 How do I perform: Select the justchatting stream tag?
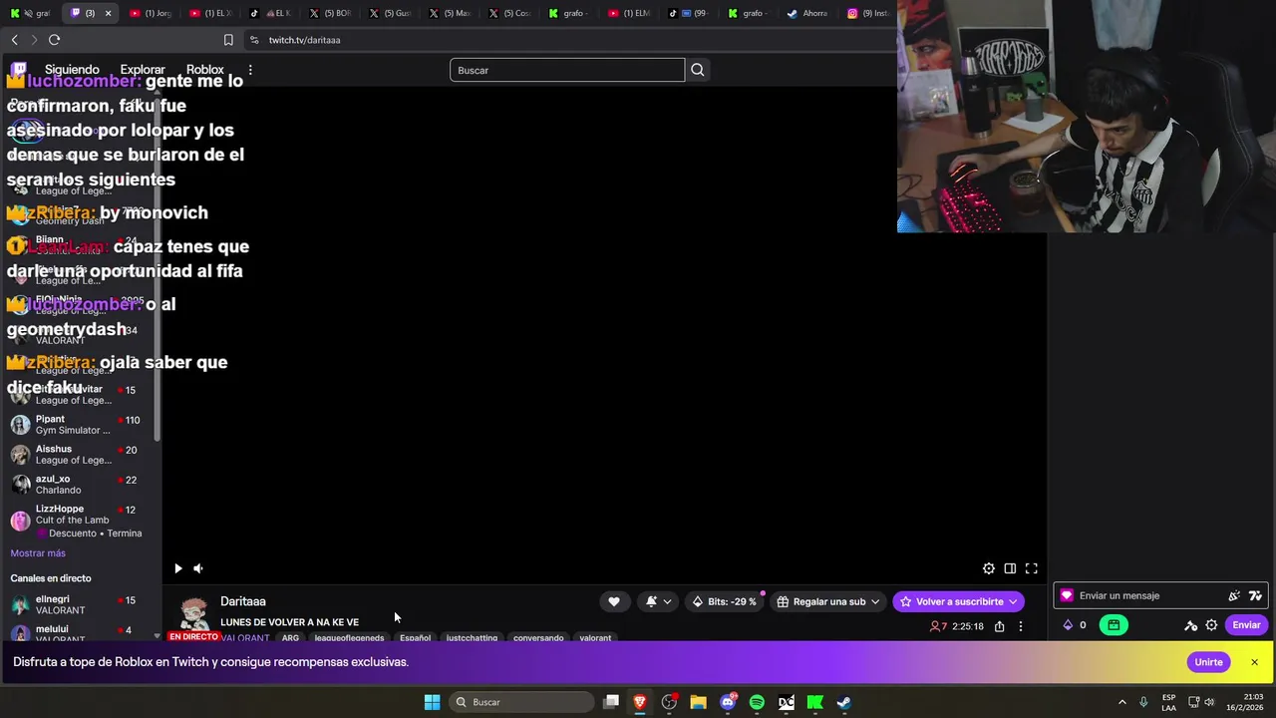coord(472,638)
